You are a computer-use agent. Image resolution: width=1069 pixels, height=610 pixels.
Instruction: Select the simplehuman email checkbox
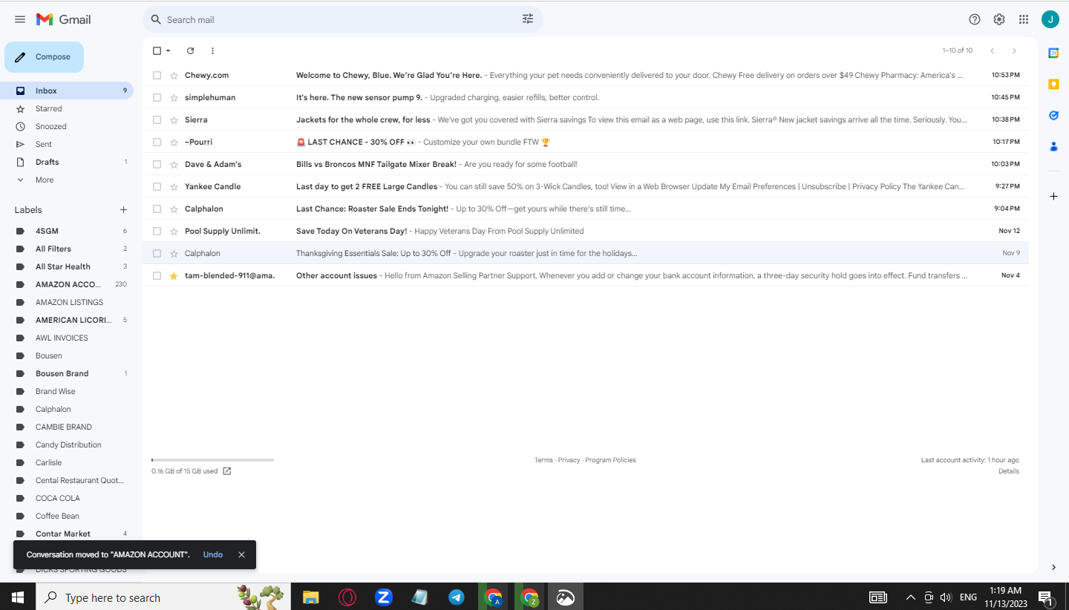point(157,97)
